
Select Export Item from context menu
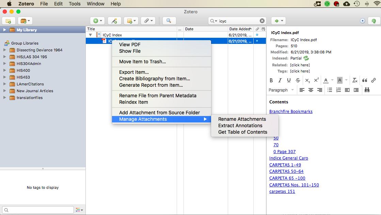(x=134, y=72)
